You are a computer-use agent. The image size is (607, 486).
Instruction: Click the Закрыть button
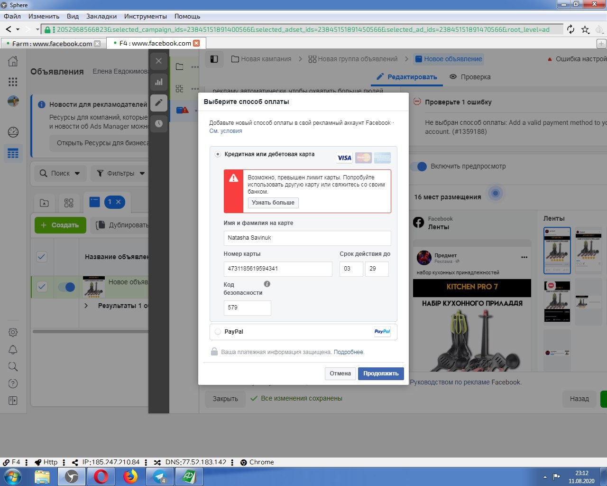[225, 399]
